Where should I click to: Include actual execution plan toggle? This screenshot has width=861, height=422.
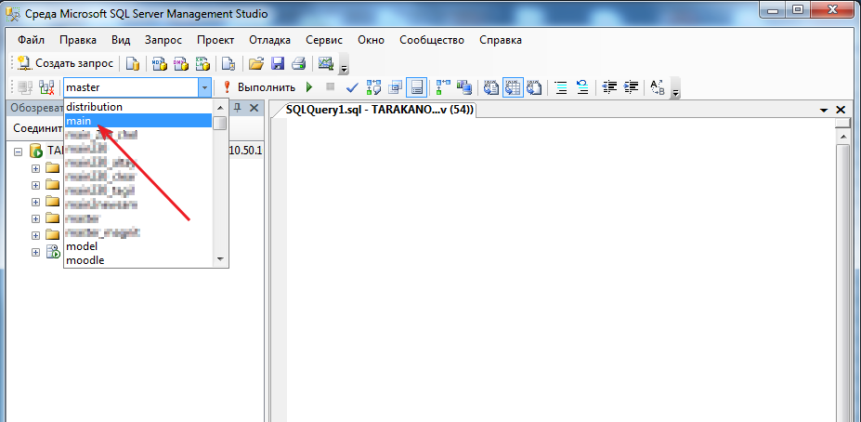pos(443,86)
